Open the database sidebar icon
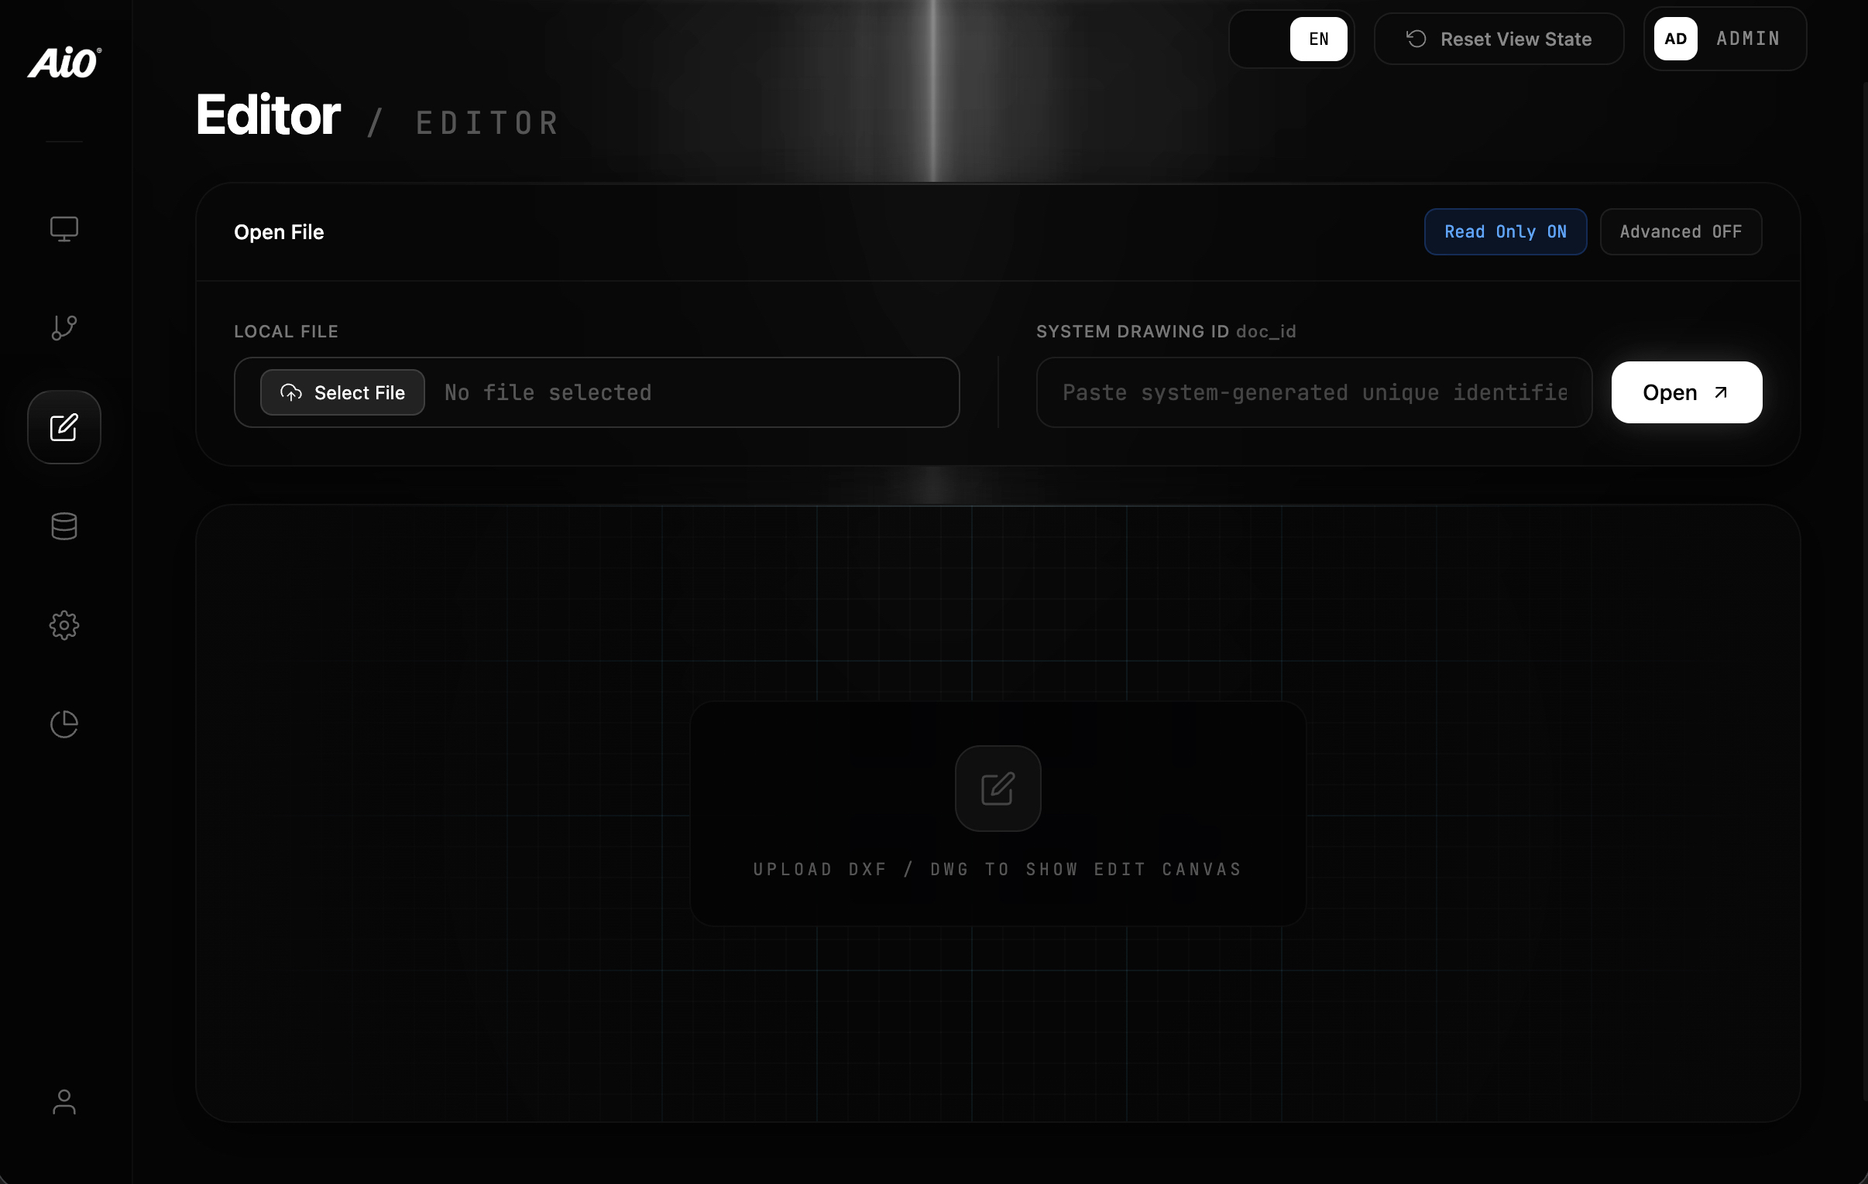 pos(64,526)
